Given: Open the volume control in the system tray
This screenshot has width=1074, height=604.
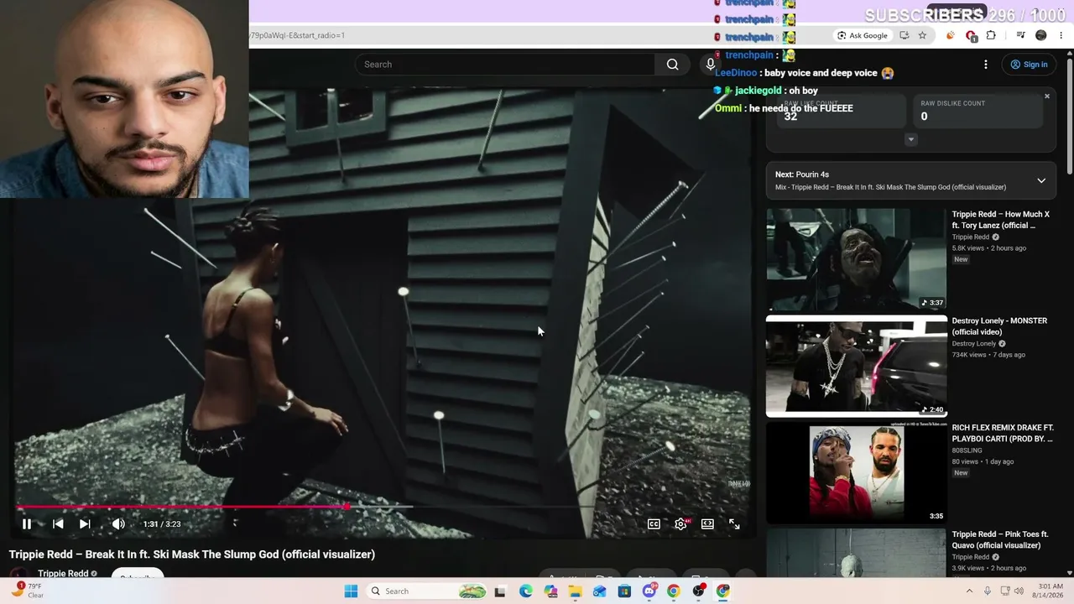Looking at the screenshot, I should click(1019, 591).
